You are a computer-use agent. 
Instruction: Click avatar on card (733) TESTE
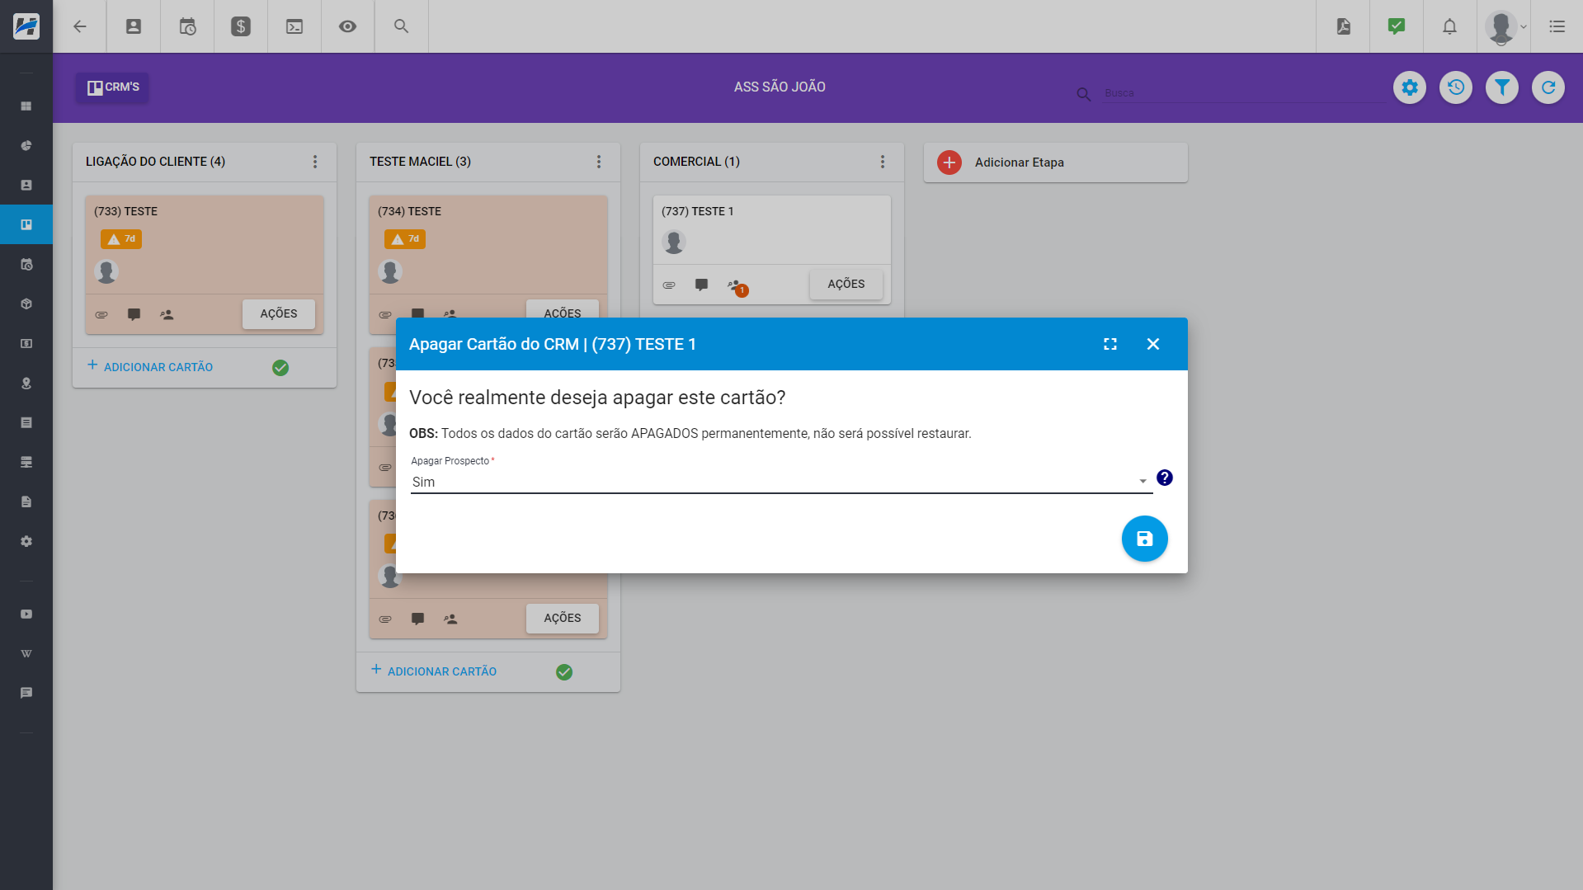106,271
